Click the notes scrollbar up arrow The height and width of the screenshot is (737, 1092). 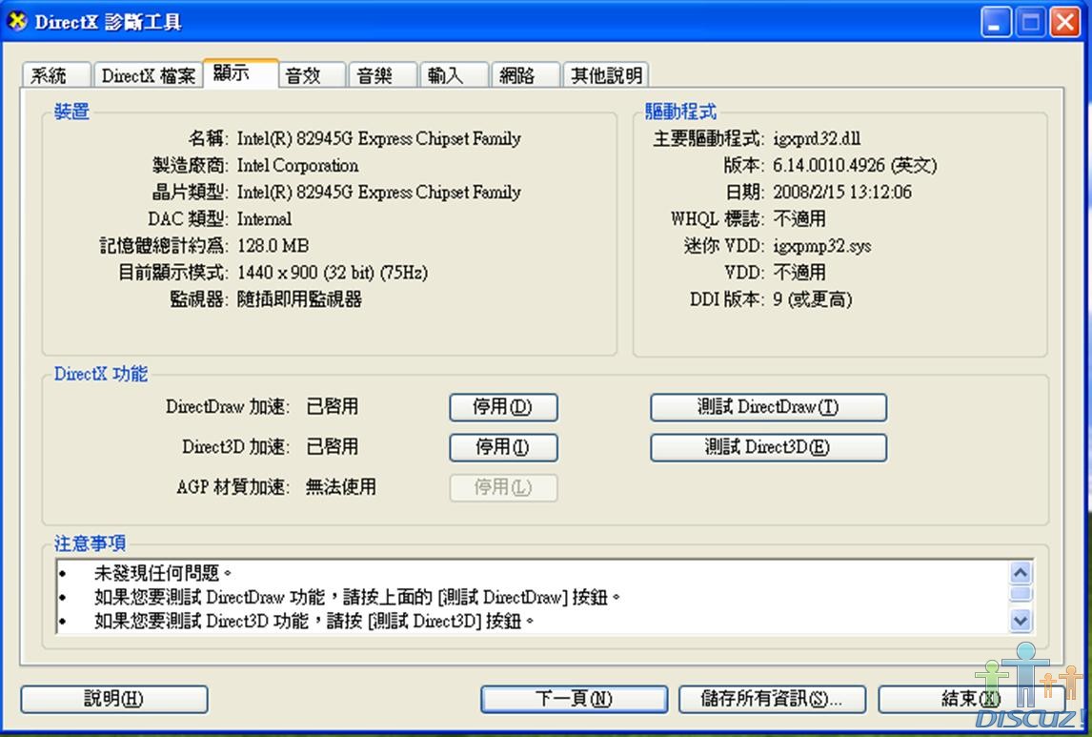1021,573
